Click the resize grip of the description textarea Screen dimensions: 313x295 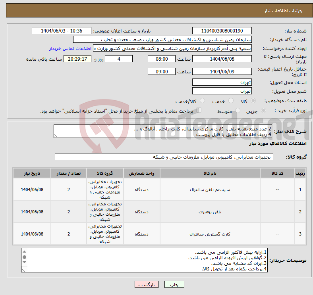coord(56,136)
